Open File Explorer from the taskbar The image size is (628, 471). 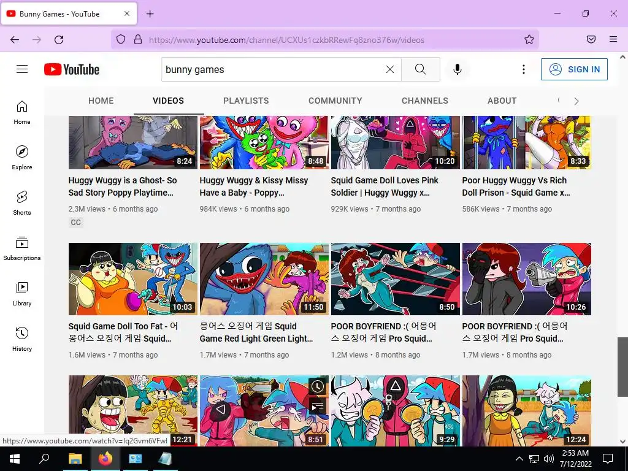pyautogui.click(x=75, y=459)
